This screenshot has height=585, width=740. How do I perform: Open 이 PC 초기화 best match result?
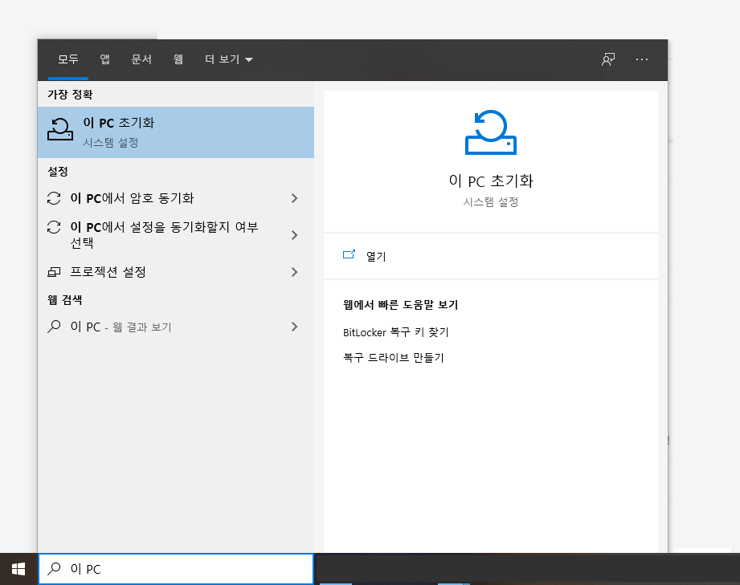[176, 132]
